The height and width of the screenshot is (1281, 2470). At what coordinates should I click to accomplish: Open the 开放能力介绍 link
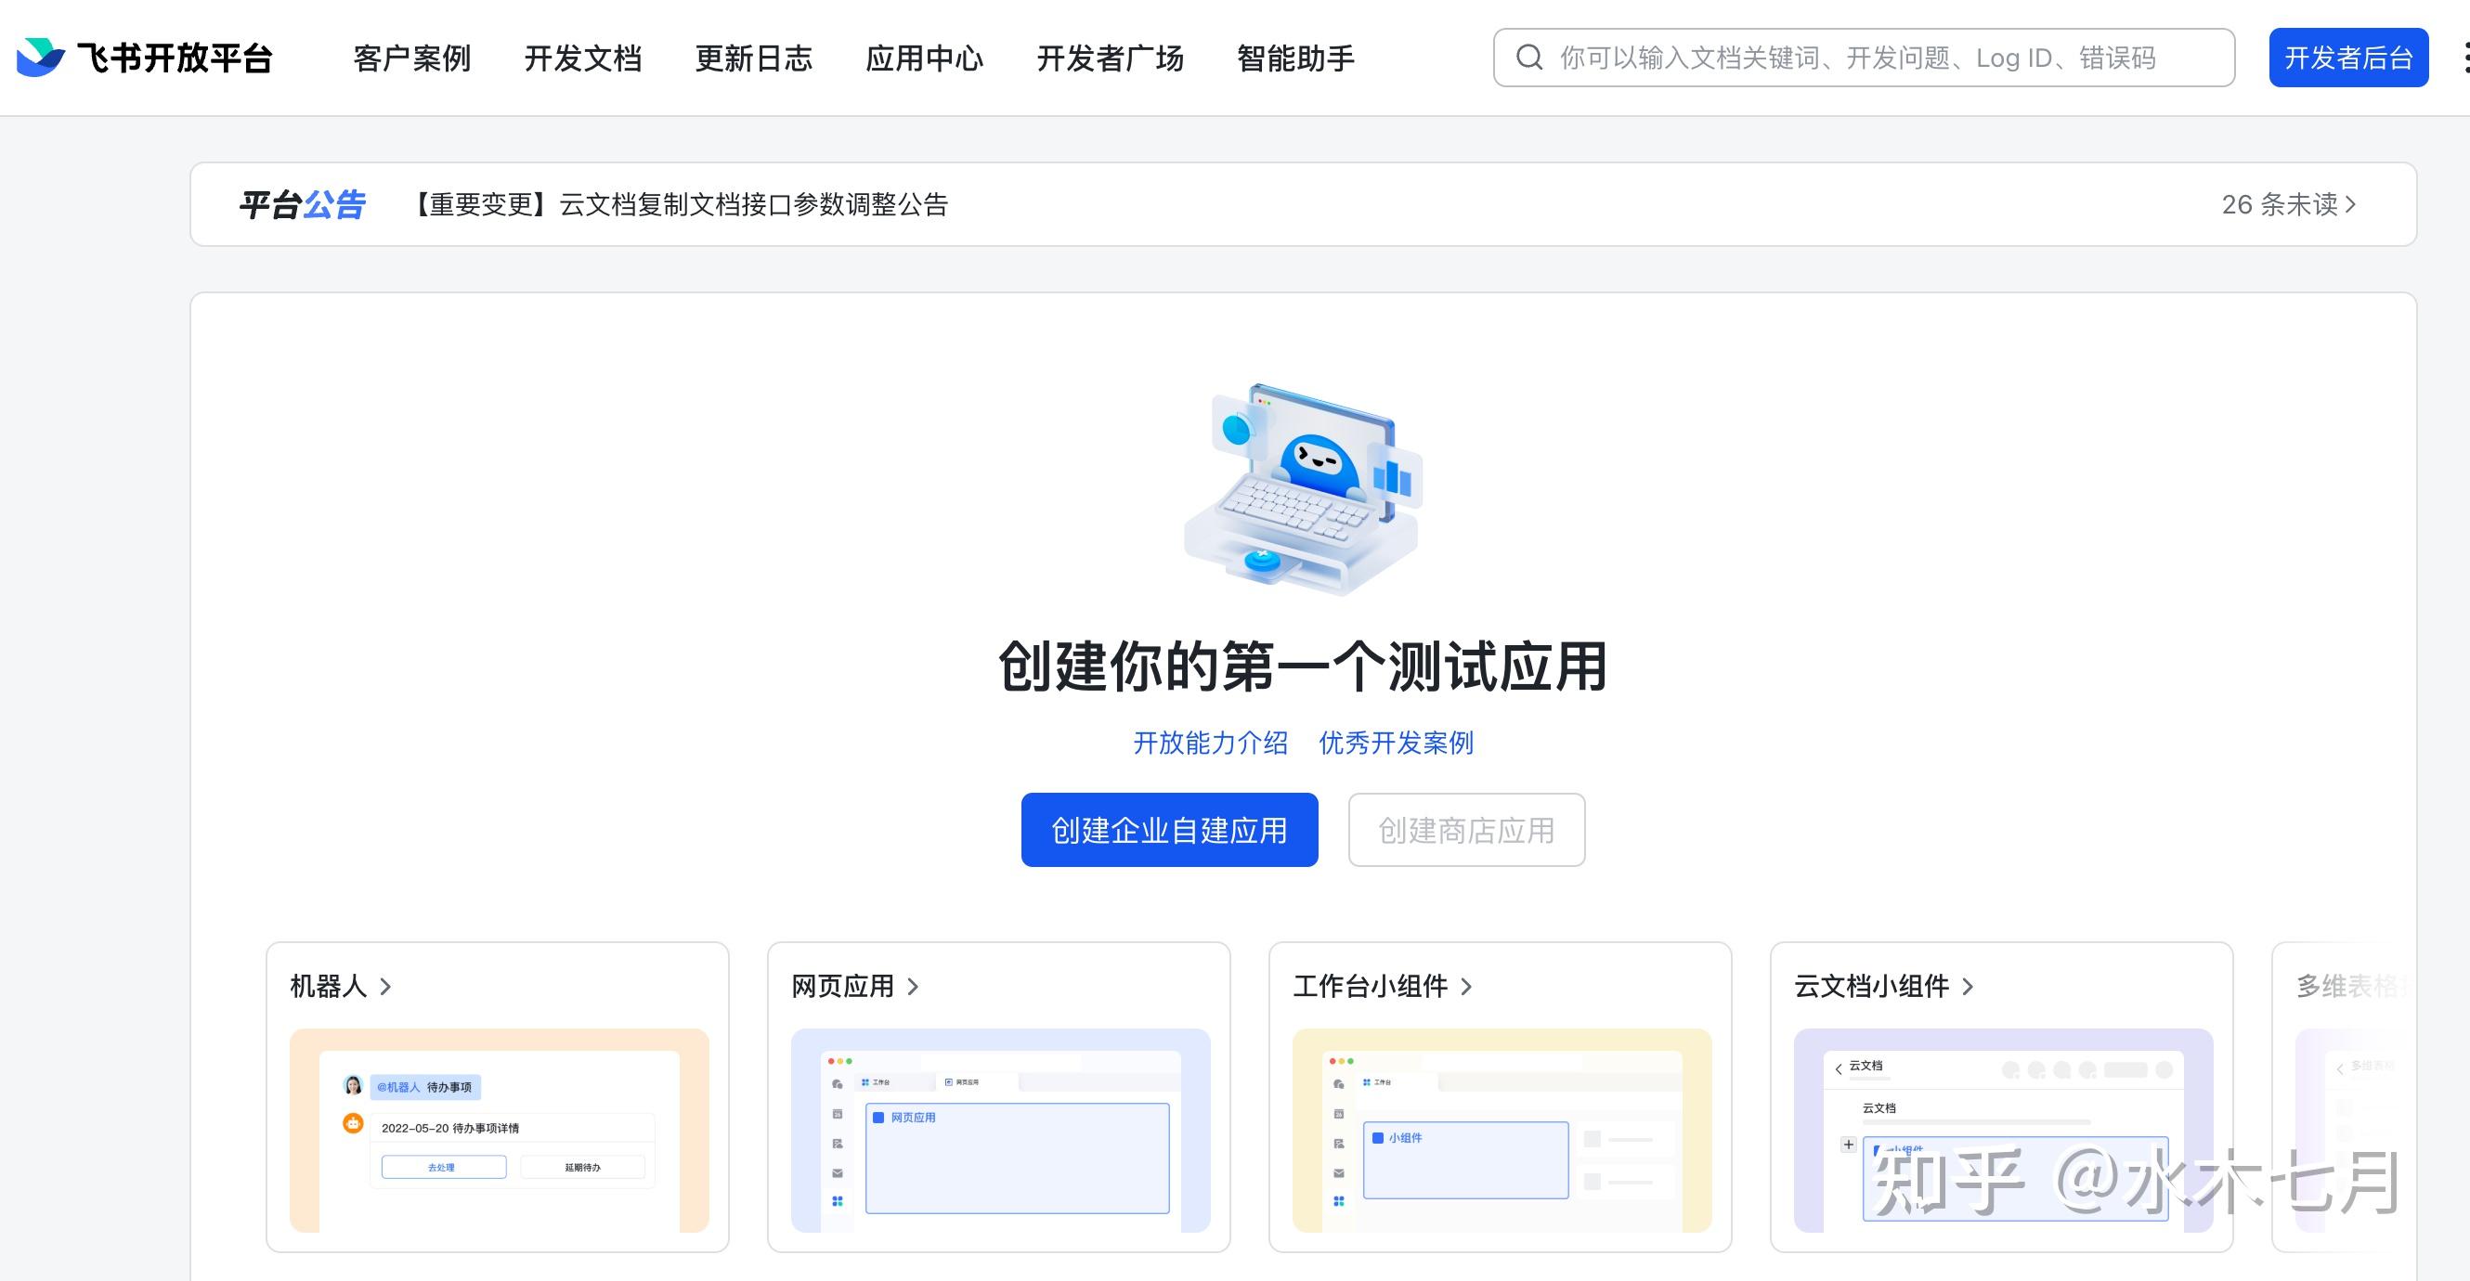(1210, 742)
